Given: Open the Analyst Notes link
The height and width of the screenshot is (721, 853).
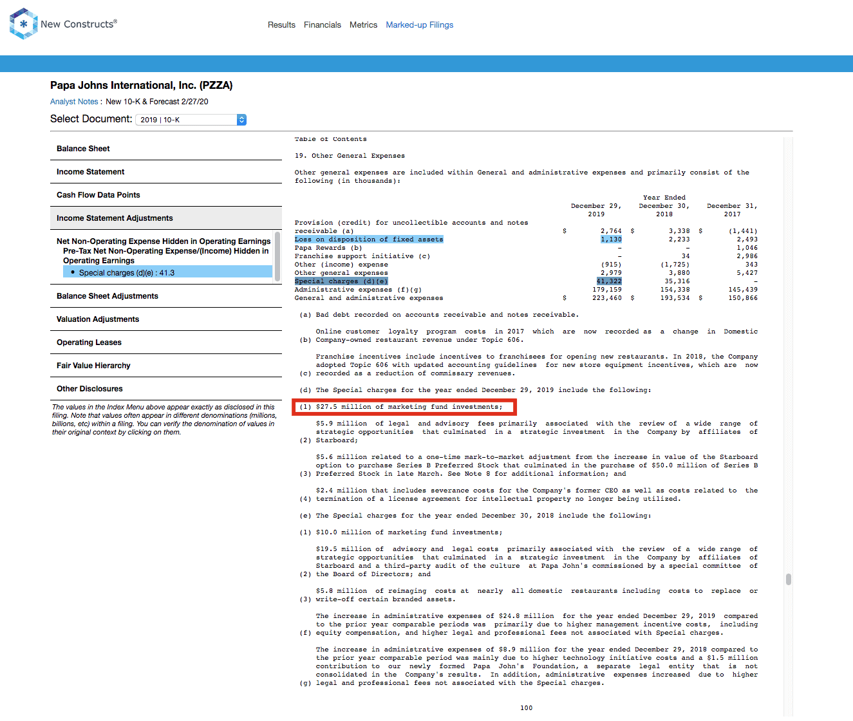Looking at the screenshot, I should pyautogui.click(x=74, y=102).
